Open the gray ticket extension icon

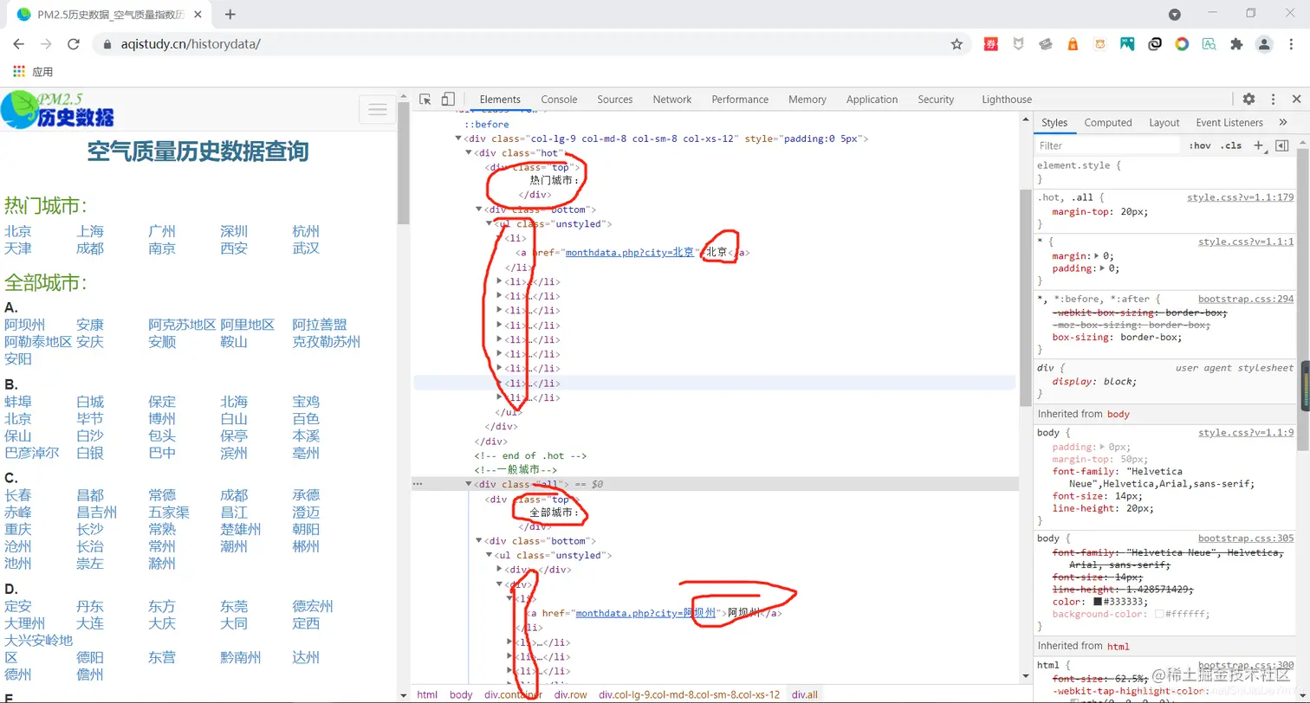1047,44
